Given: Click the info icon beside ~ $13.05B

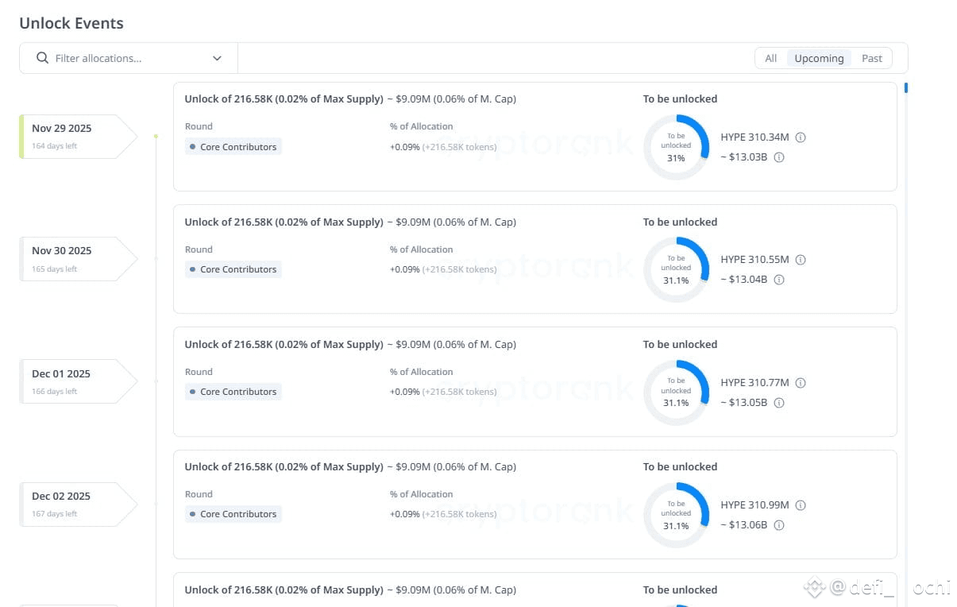Looking at the screenshot, I should pyautogui.click(x=779, y=403).
